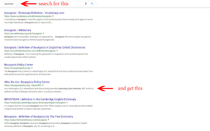Click the www.thefreedictionary.com green URL text
The height and width of the screenshot is (131, 210).
(x=26, y=120)
